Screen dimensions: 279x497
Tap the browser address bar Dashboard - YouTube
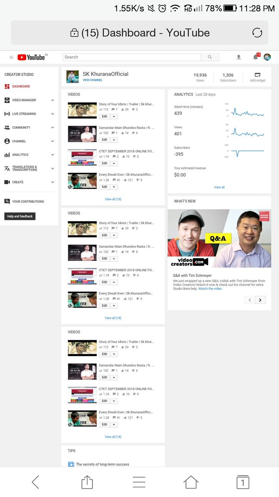[139, 33]
